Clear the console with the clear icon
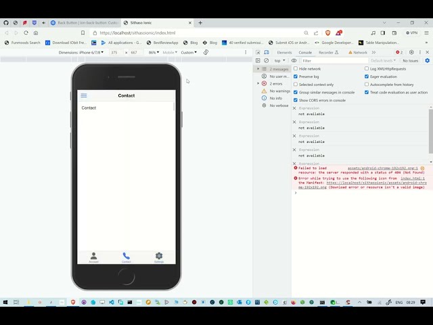Image resolution: width=433 pixels, height=325 pixels. (266, 60)
